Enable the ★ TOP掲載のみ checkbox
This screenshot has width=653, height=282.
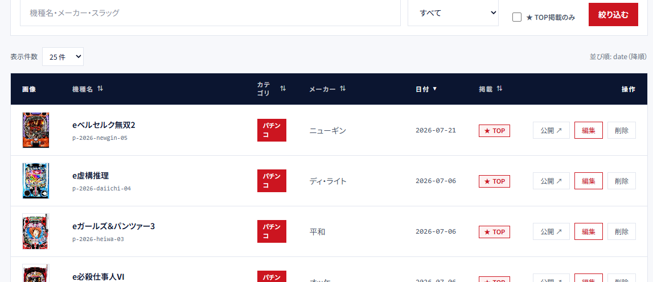click(x=517, y=18)
